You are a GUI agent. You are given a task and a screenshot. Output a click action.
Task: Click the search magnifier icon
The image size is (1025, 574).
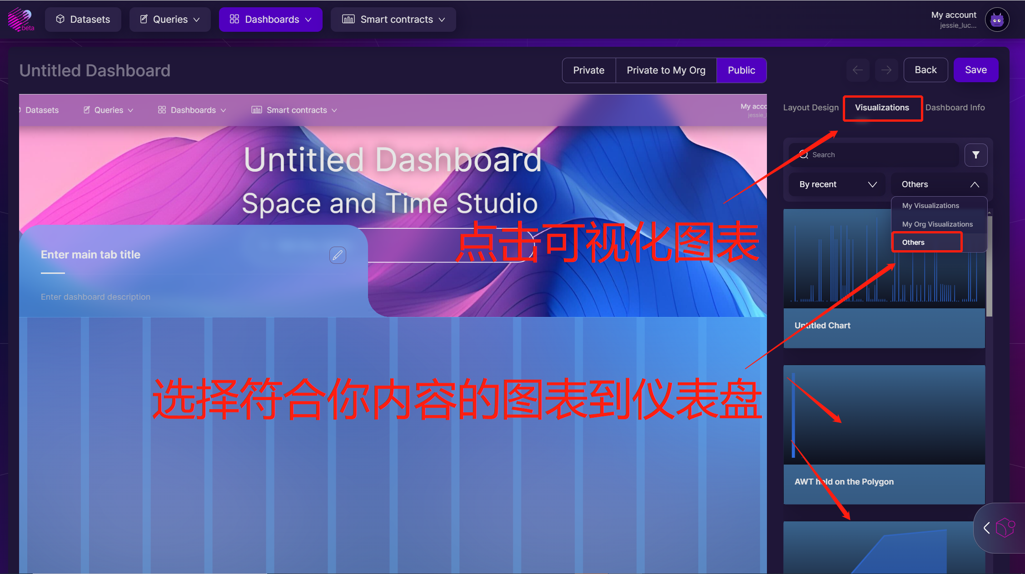804,155
